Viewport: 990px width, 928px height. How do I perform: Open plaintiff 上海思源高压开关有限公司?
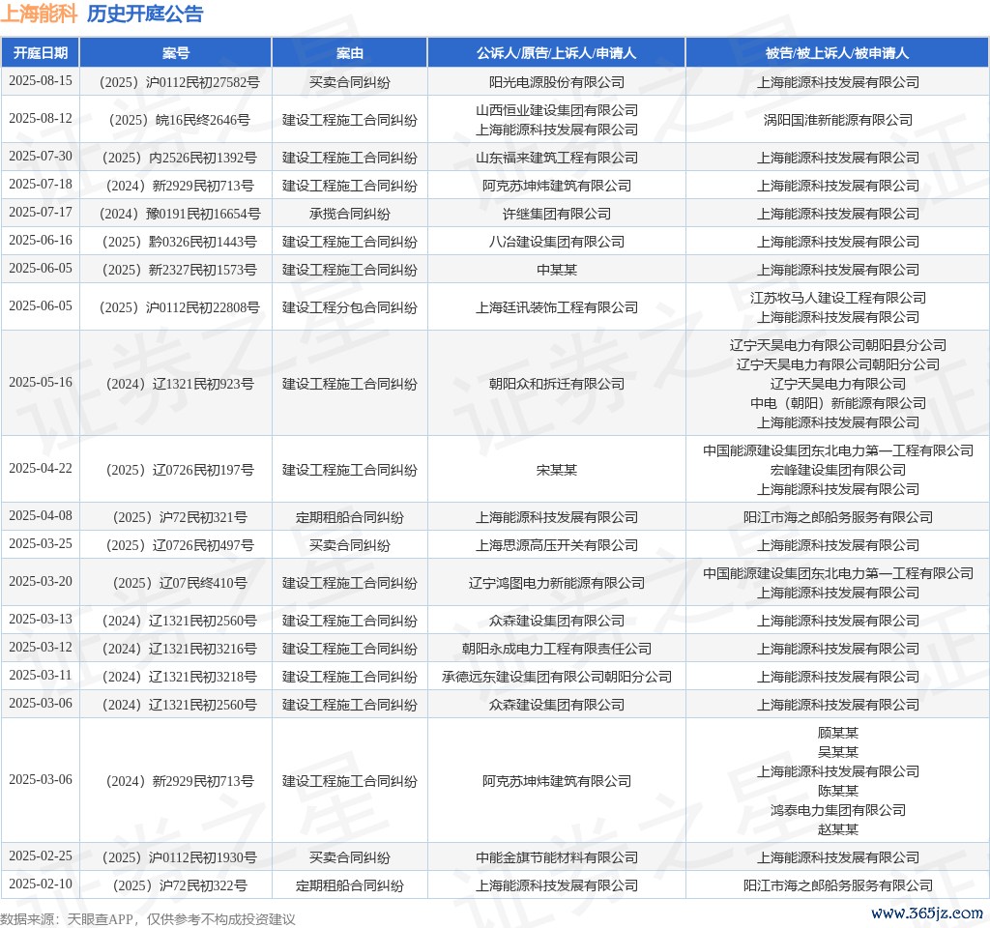[x=557, y=545]
